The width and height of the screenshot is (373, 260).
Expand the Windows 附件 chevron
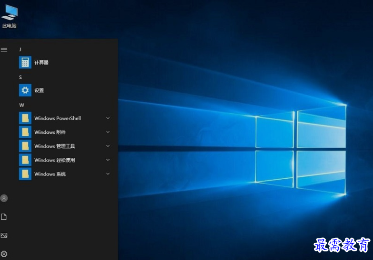tap(108, 132)
